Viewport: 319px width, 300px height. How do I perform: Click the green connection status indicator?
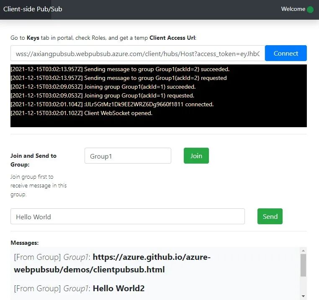[310, 10]
